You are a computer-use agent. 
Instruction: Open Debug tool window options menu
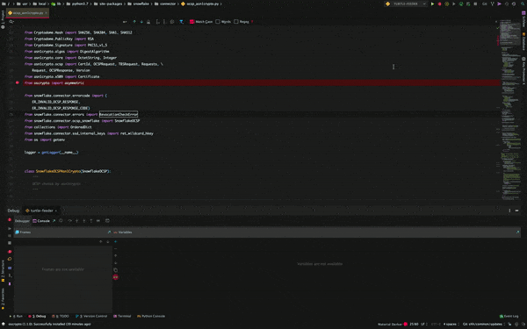click(509, 211)
